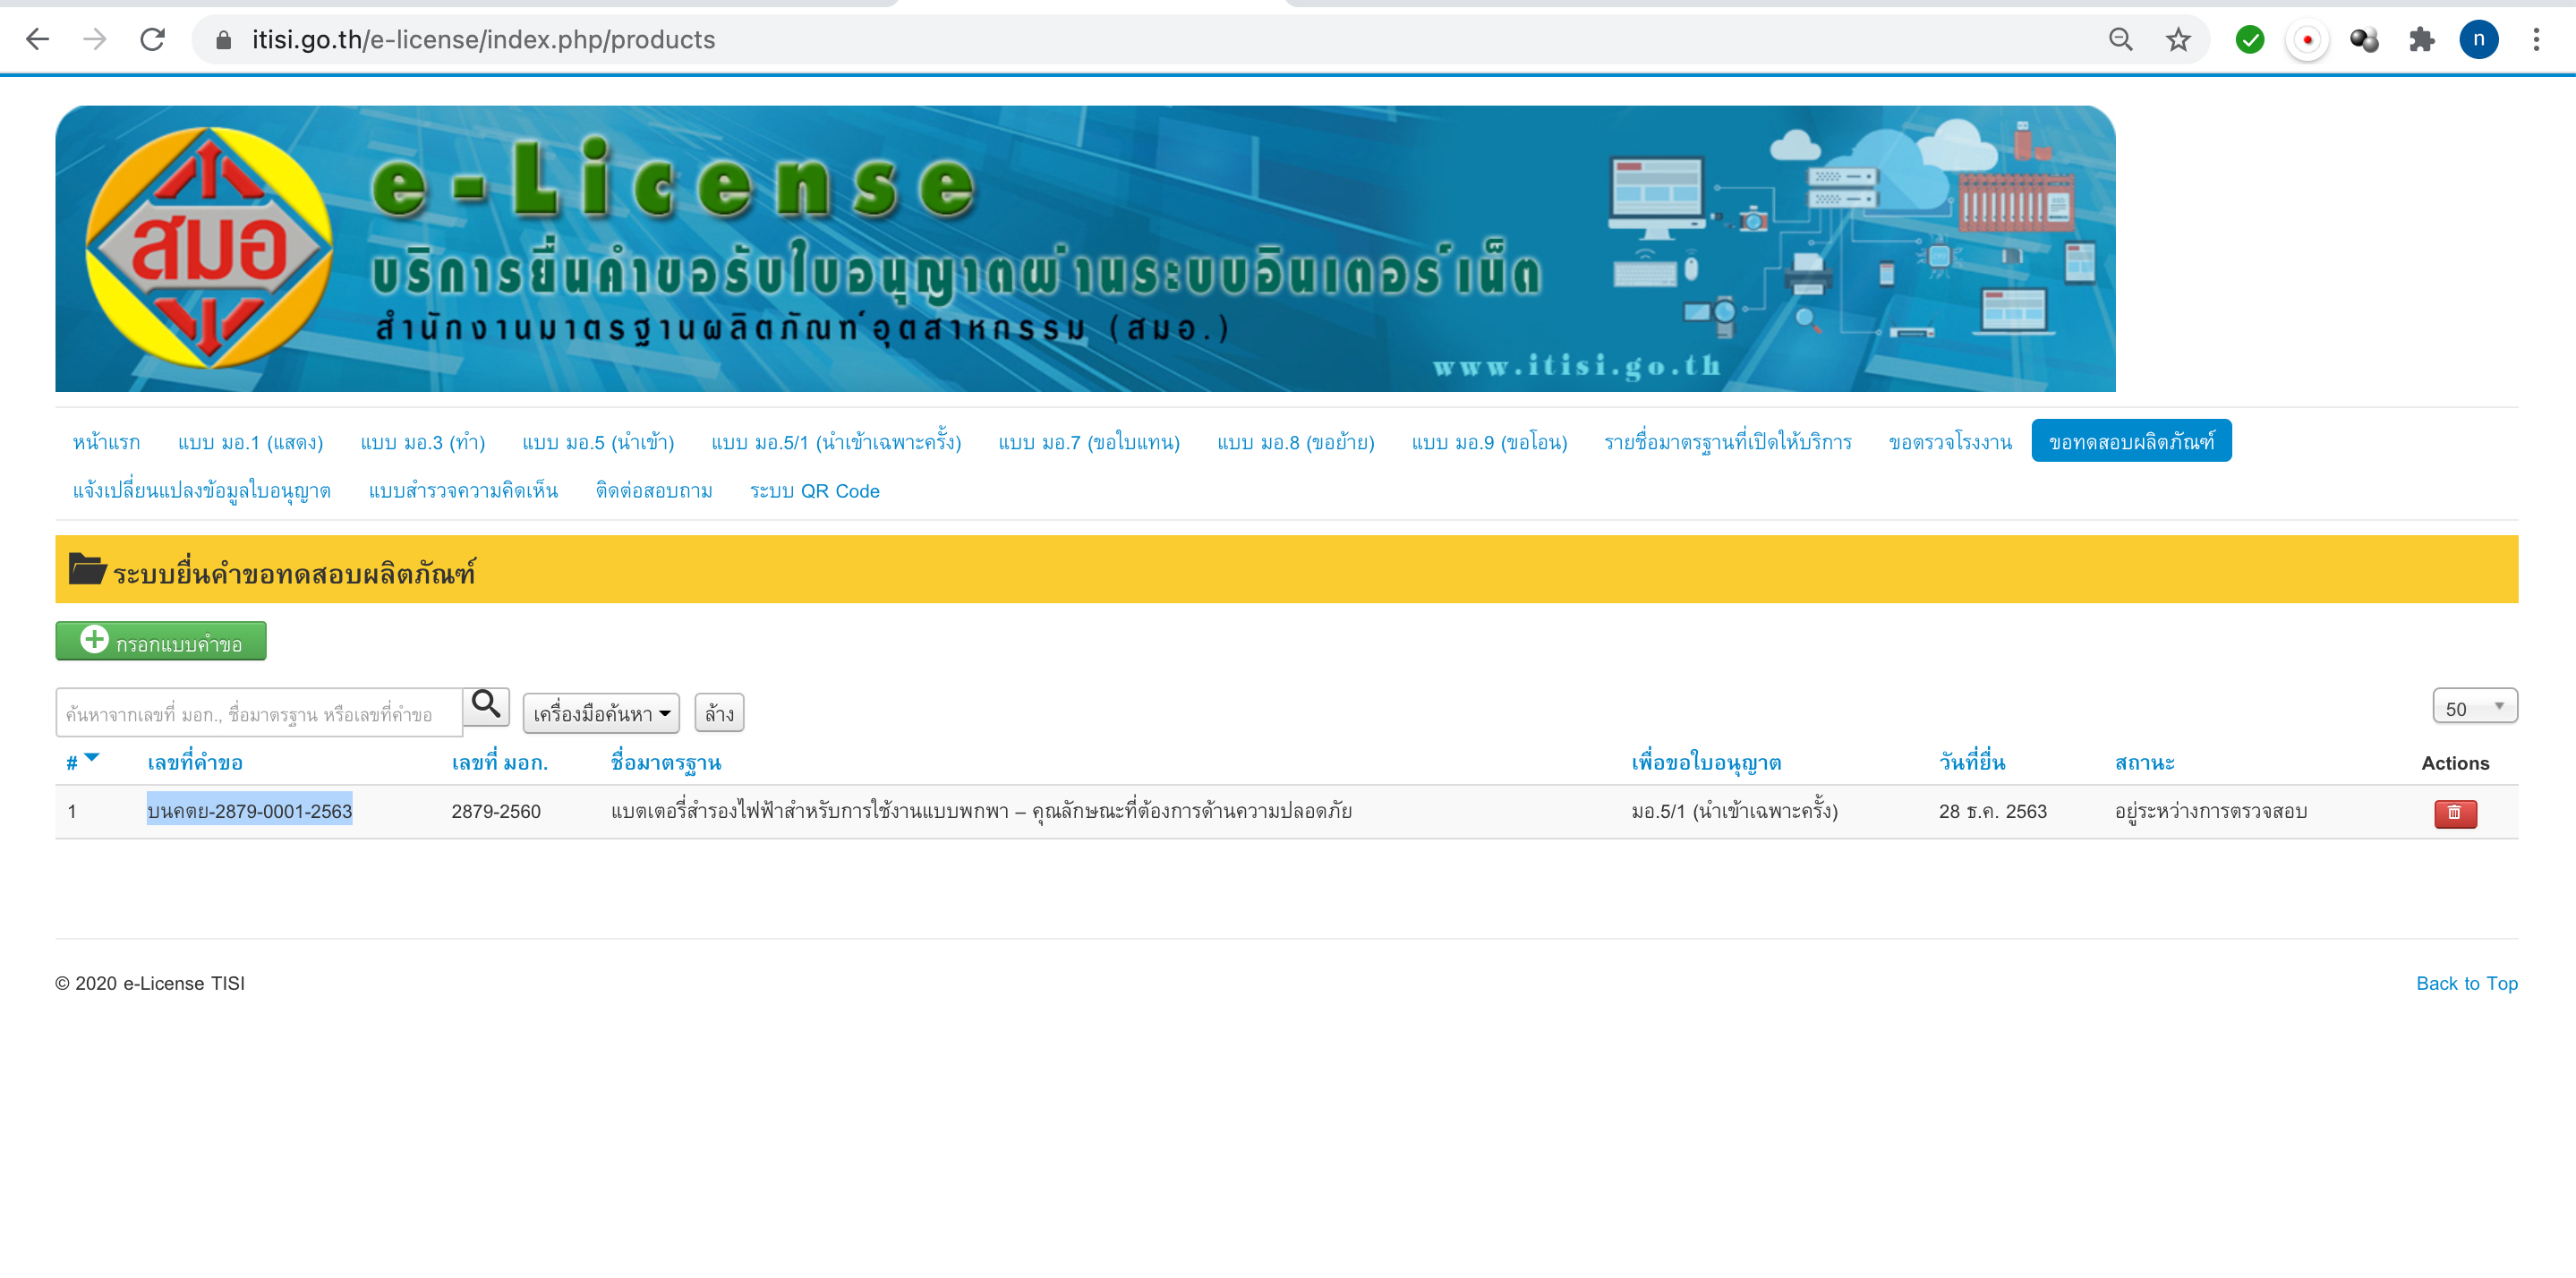Click the e-License banner image
This screenshot has width=2576, height=1278.
[x=1085, y=249]
